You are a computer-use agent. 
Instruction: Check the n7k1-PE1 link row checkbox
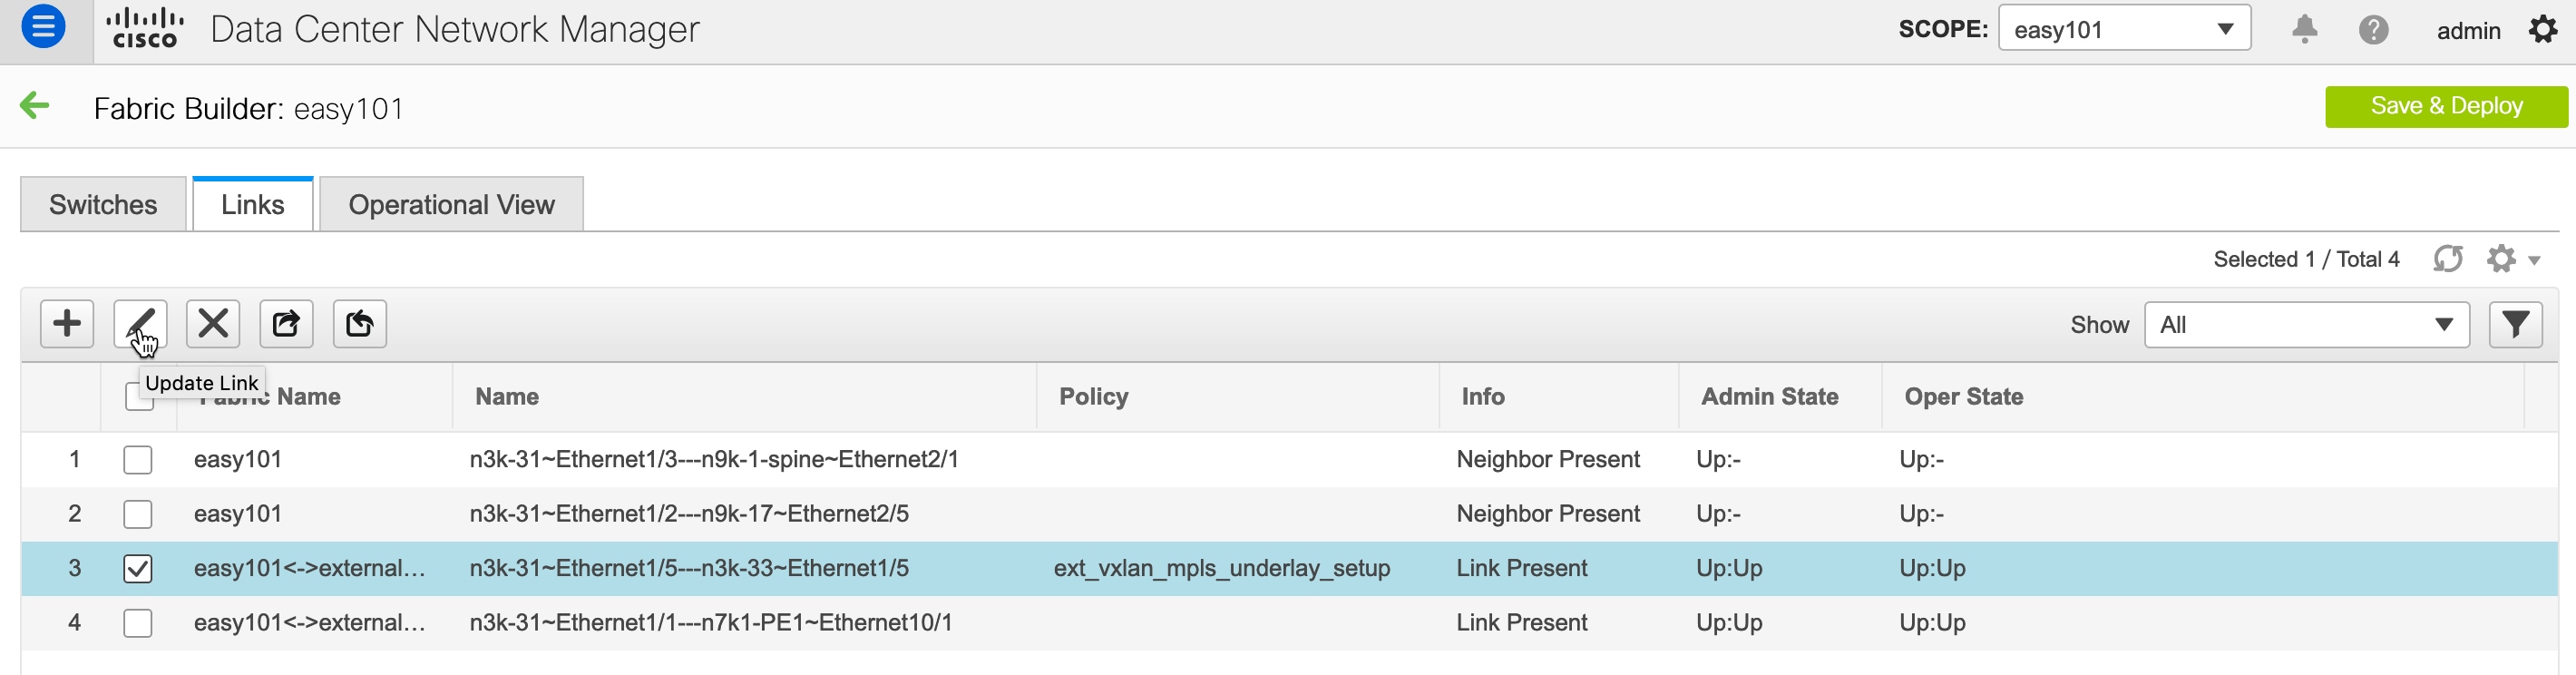point(138,623)
